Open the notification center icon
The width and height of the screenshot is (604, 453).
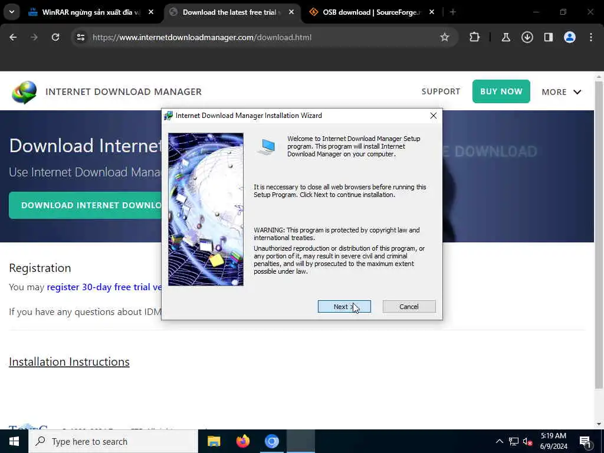(x=585, y=441)
